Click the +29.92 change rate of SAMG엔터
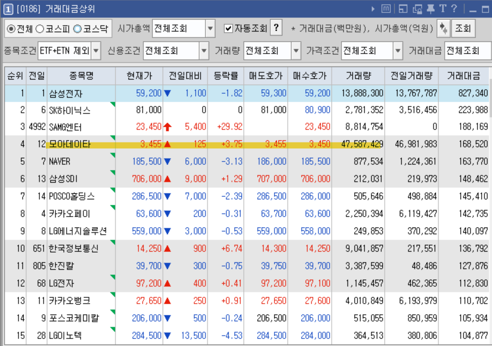 coord(230,127)
